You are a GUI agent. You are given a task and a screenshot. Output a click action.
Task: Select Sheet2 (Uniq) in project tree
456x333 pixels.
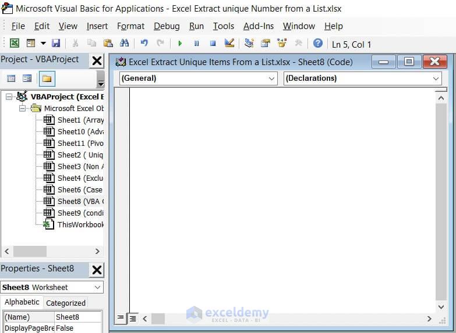coord(73,155)
